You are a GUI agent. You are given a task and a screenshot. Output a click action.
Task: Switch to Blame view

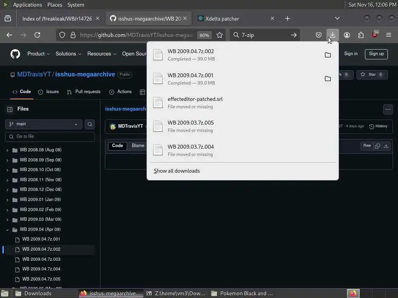pyautogui.click(x=138, y=146)
